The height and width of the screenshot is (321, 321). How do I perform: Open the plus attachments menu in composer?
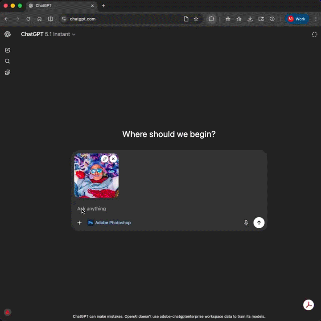pyautogui.click(x=79, y=222)
